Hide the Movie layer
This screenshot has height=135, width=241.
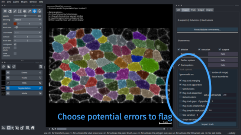pyautogui.click(x=8, y=93)
